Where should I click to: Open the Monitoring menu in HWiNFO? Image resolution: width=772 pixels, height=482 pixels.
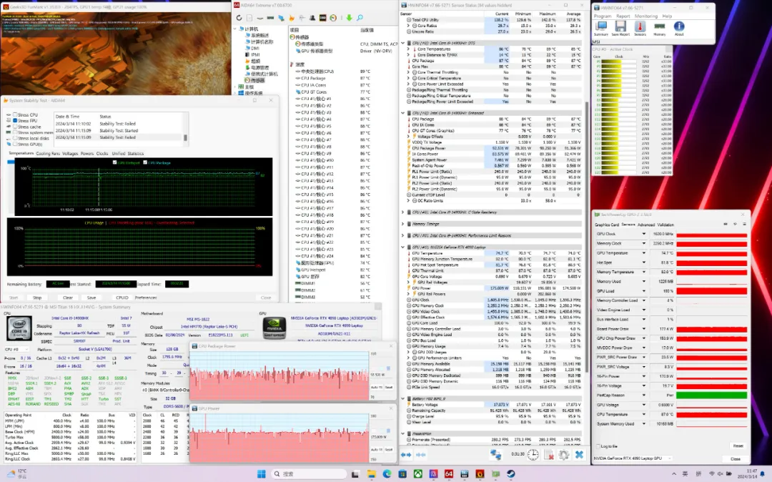coord(645,16)
